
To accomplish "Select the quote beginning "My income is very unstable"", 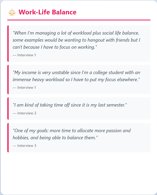I will (76, 76).
